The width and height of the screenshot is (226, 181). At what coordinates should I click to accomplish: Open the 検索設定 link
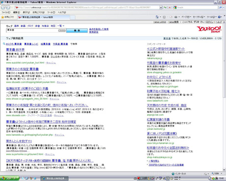94,32
